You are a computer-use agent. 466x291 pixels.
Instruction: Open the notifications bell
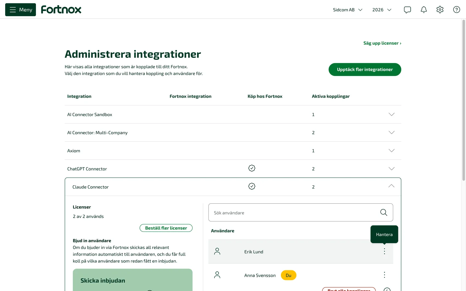pyautogui.click(x=424, y=10)
